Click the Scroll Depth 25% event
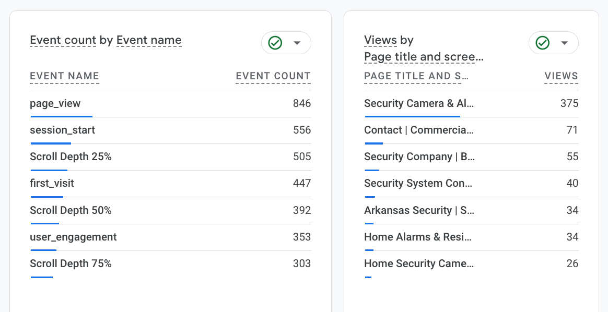This screenshot has width=608, height=312. [x=71, y=157]
